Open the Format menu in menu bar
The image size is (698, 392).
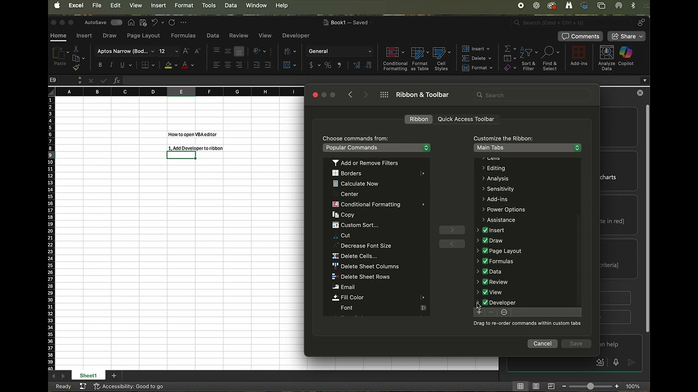coord(184,5)
